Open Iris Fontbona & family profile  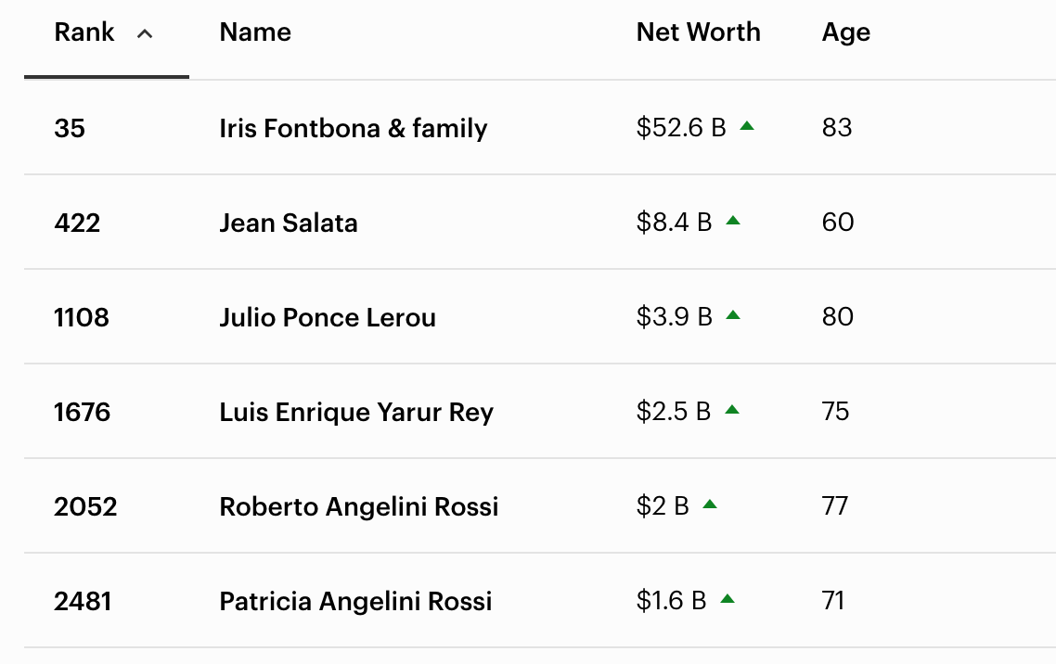coord(353,128)
